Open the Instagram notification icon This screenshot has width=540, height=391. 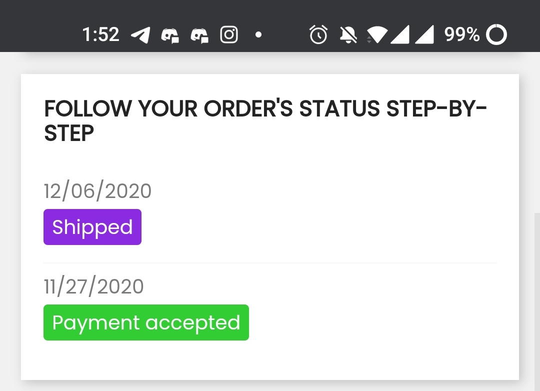tap(229, 35)
